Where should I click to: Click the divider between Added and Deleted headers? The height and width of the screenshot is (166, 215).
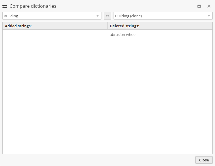[x=107, y=26]
